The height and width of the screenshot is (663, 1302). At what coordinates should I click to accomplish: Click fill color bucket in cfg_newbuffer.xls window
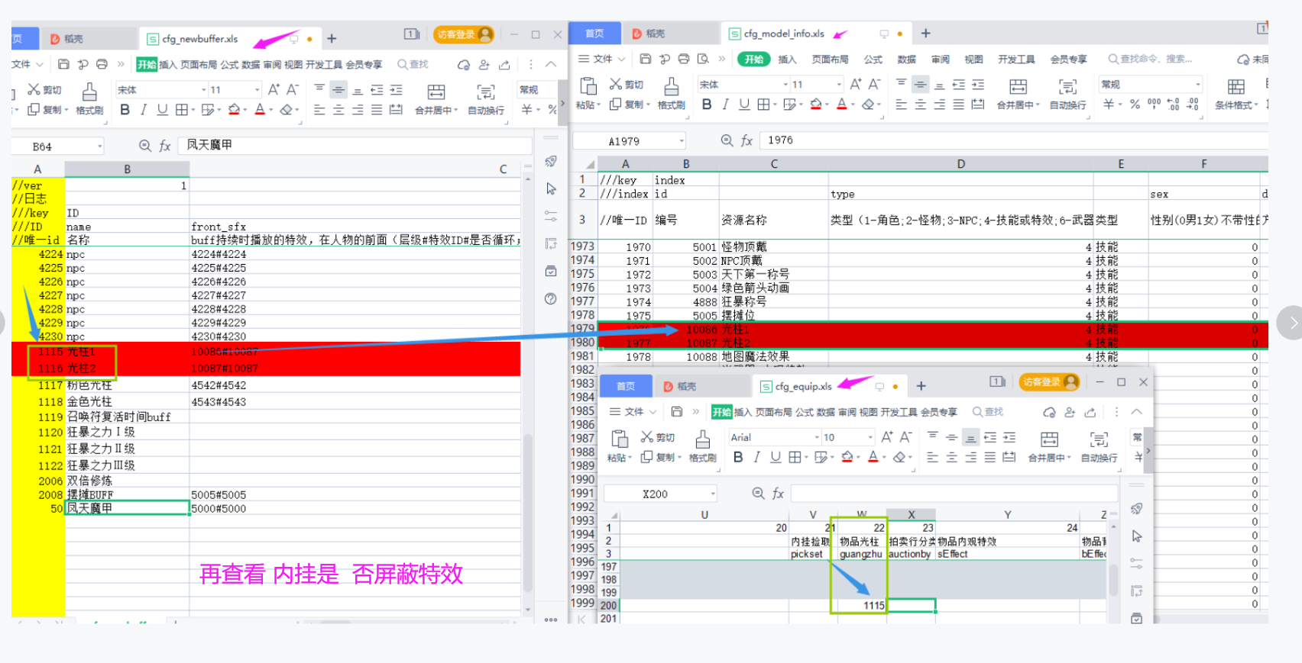[234, 110]
